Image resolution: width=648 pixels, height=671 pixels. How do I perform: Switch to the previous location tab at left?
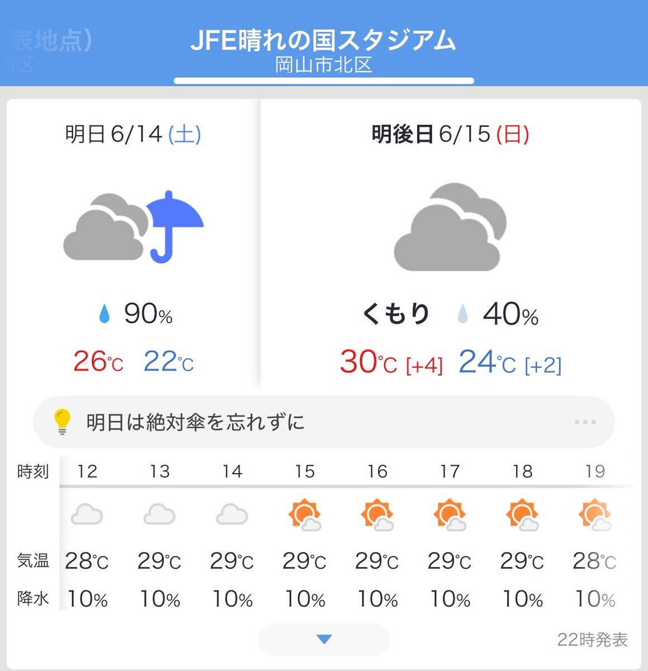46,50
